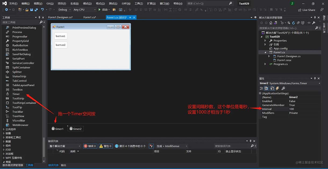This screenshot has width=328, height=169.
Task: Select the timer2 component in the tray
Action: pos(76,129)
